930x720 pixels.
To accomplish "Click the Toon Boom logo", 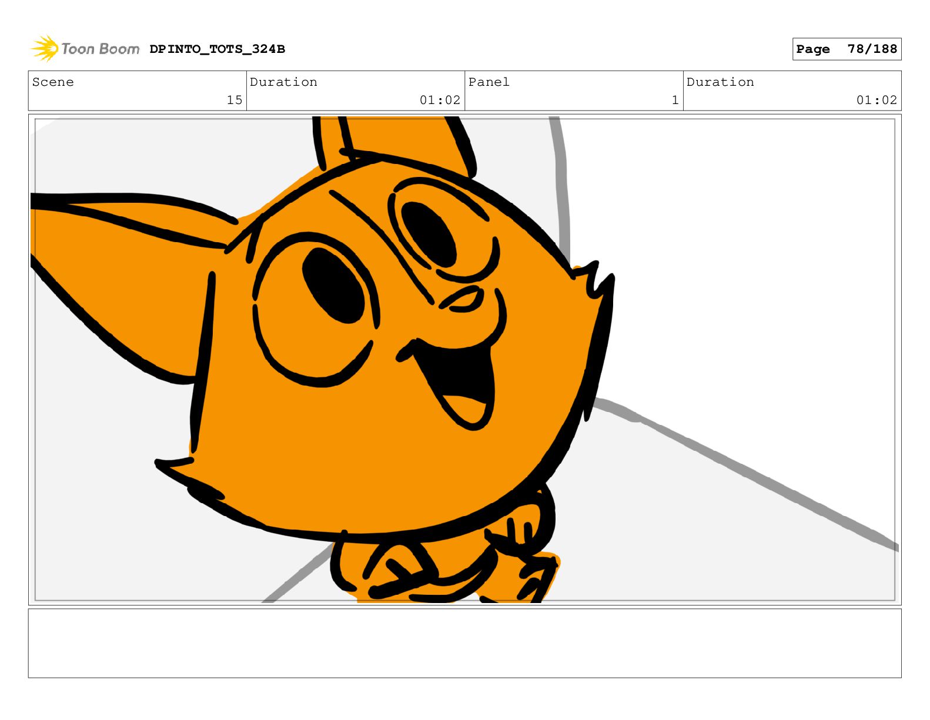I will coord(85,49).
